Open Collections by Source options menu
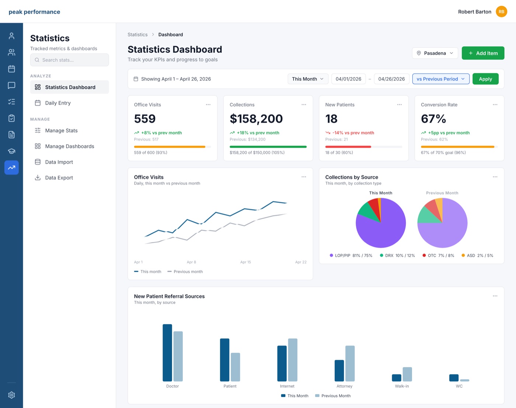Viewport: 516px width, 408px height. click(x=495, y=177)
